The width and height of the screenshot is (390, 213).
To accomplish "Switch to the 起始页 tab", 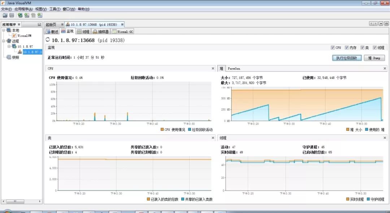I will (51, 25).
